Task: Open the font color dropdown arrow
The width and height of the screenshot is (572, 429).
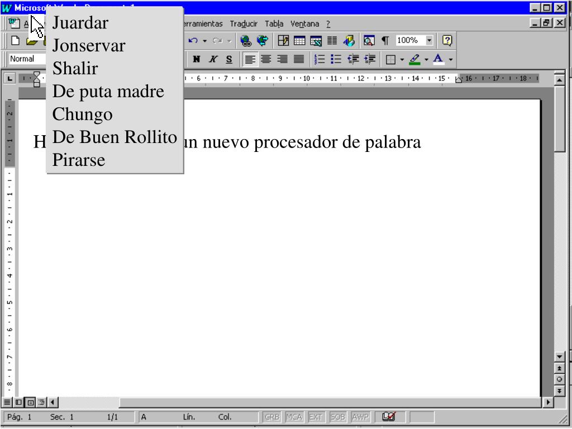Action: (x=451, y=59)
